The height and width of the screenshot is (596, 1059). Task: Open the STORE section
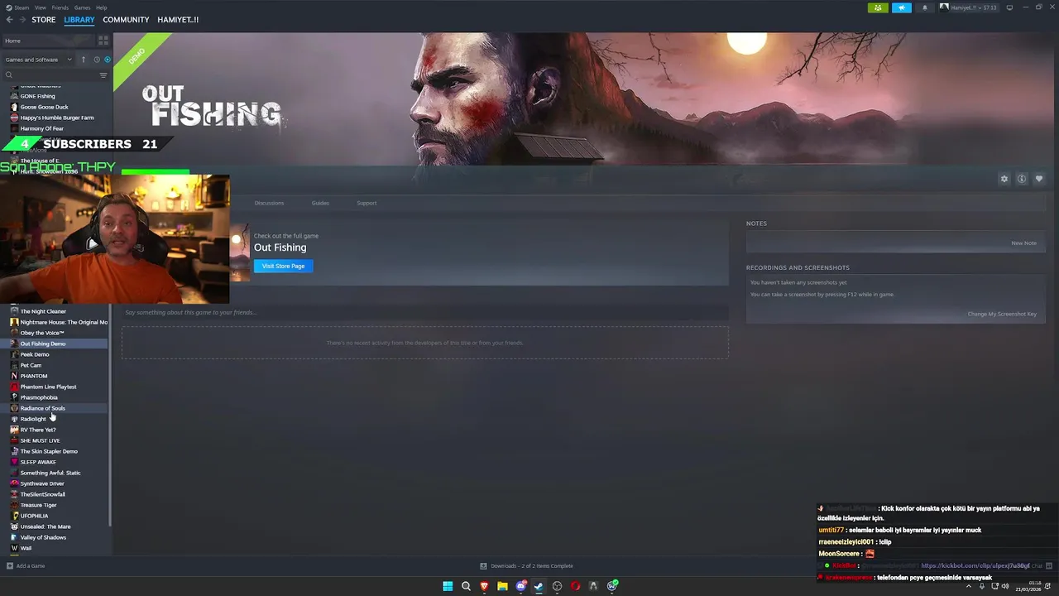click(x=44, y=19)
